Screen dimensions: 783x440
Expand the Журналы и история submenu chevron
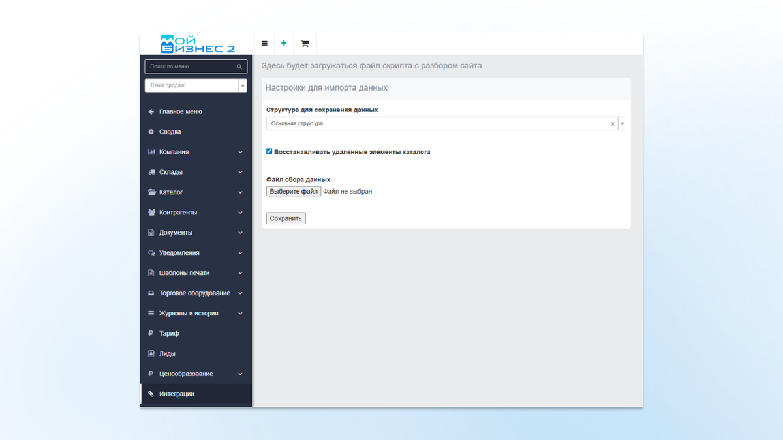point(240,314)
